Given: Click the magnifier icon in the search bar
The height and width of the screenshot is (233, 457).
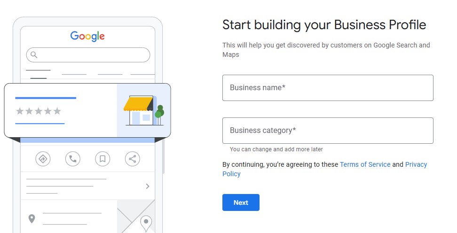Looking at the screenshot, I should click(34, 55).
